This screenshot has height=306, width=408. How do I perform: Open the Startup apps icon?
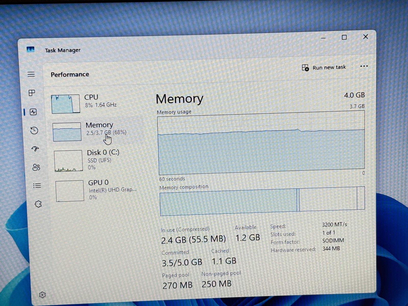pos(35,148)
